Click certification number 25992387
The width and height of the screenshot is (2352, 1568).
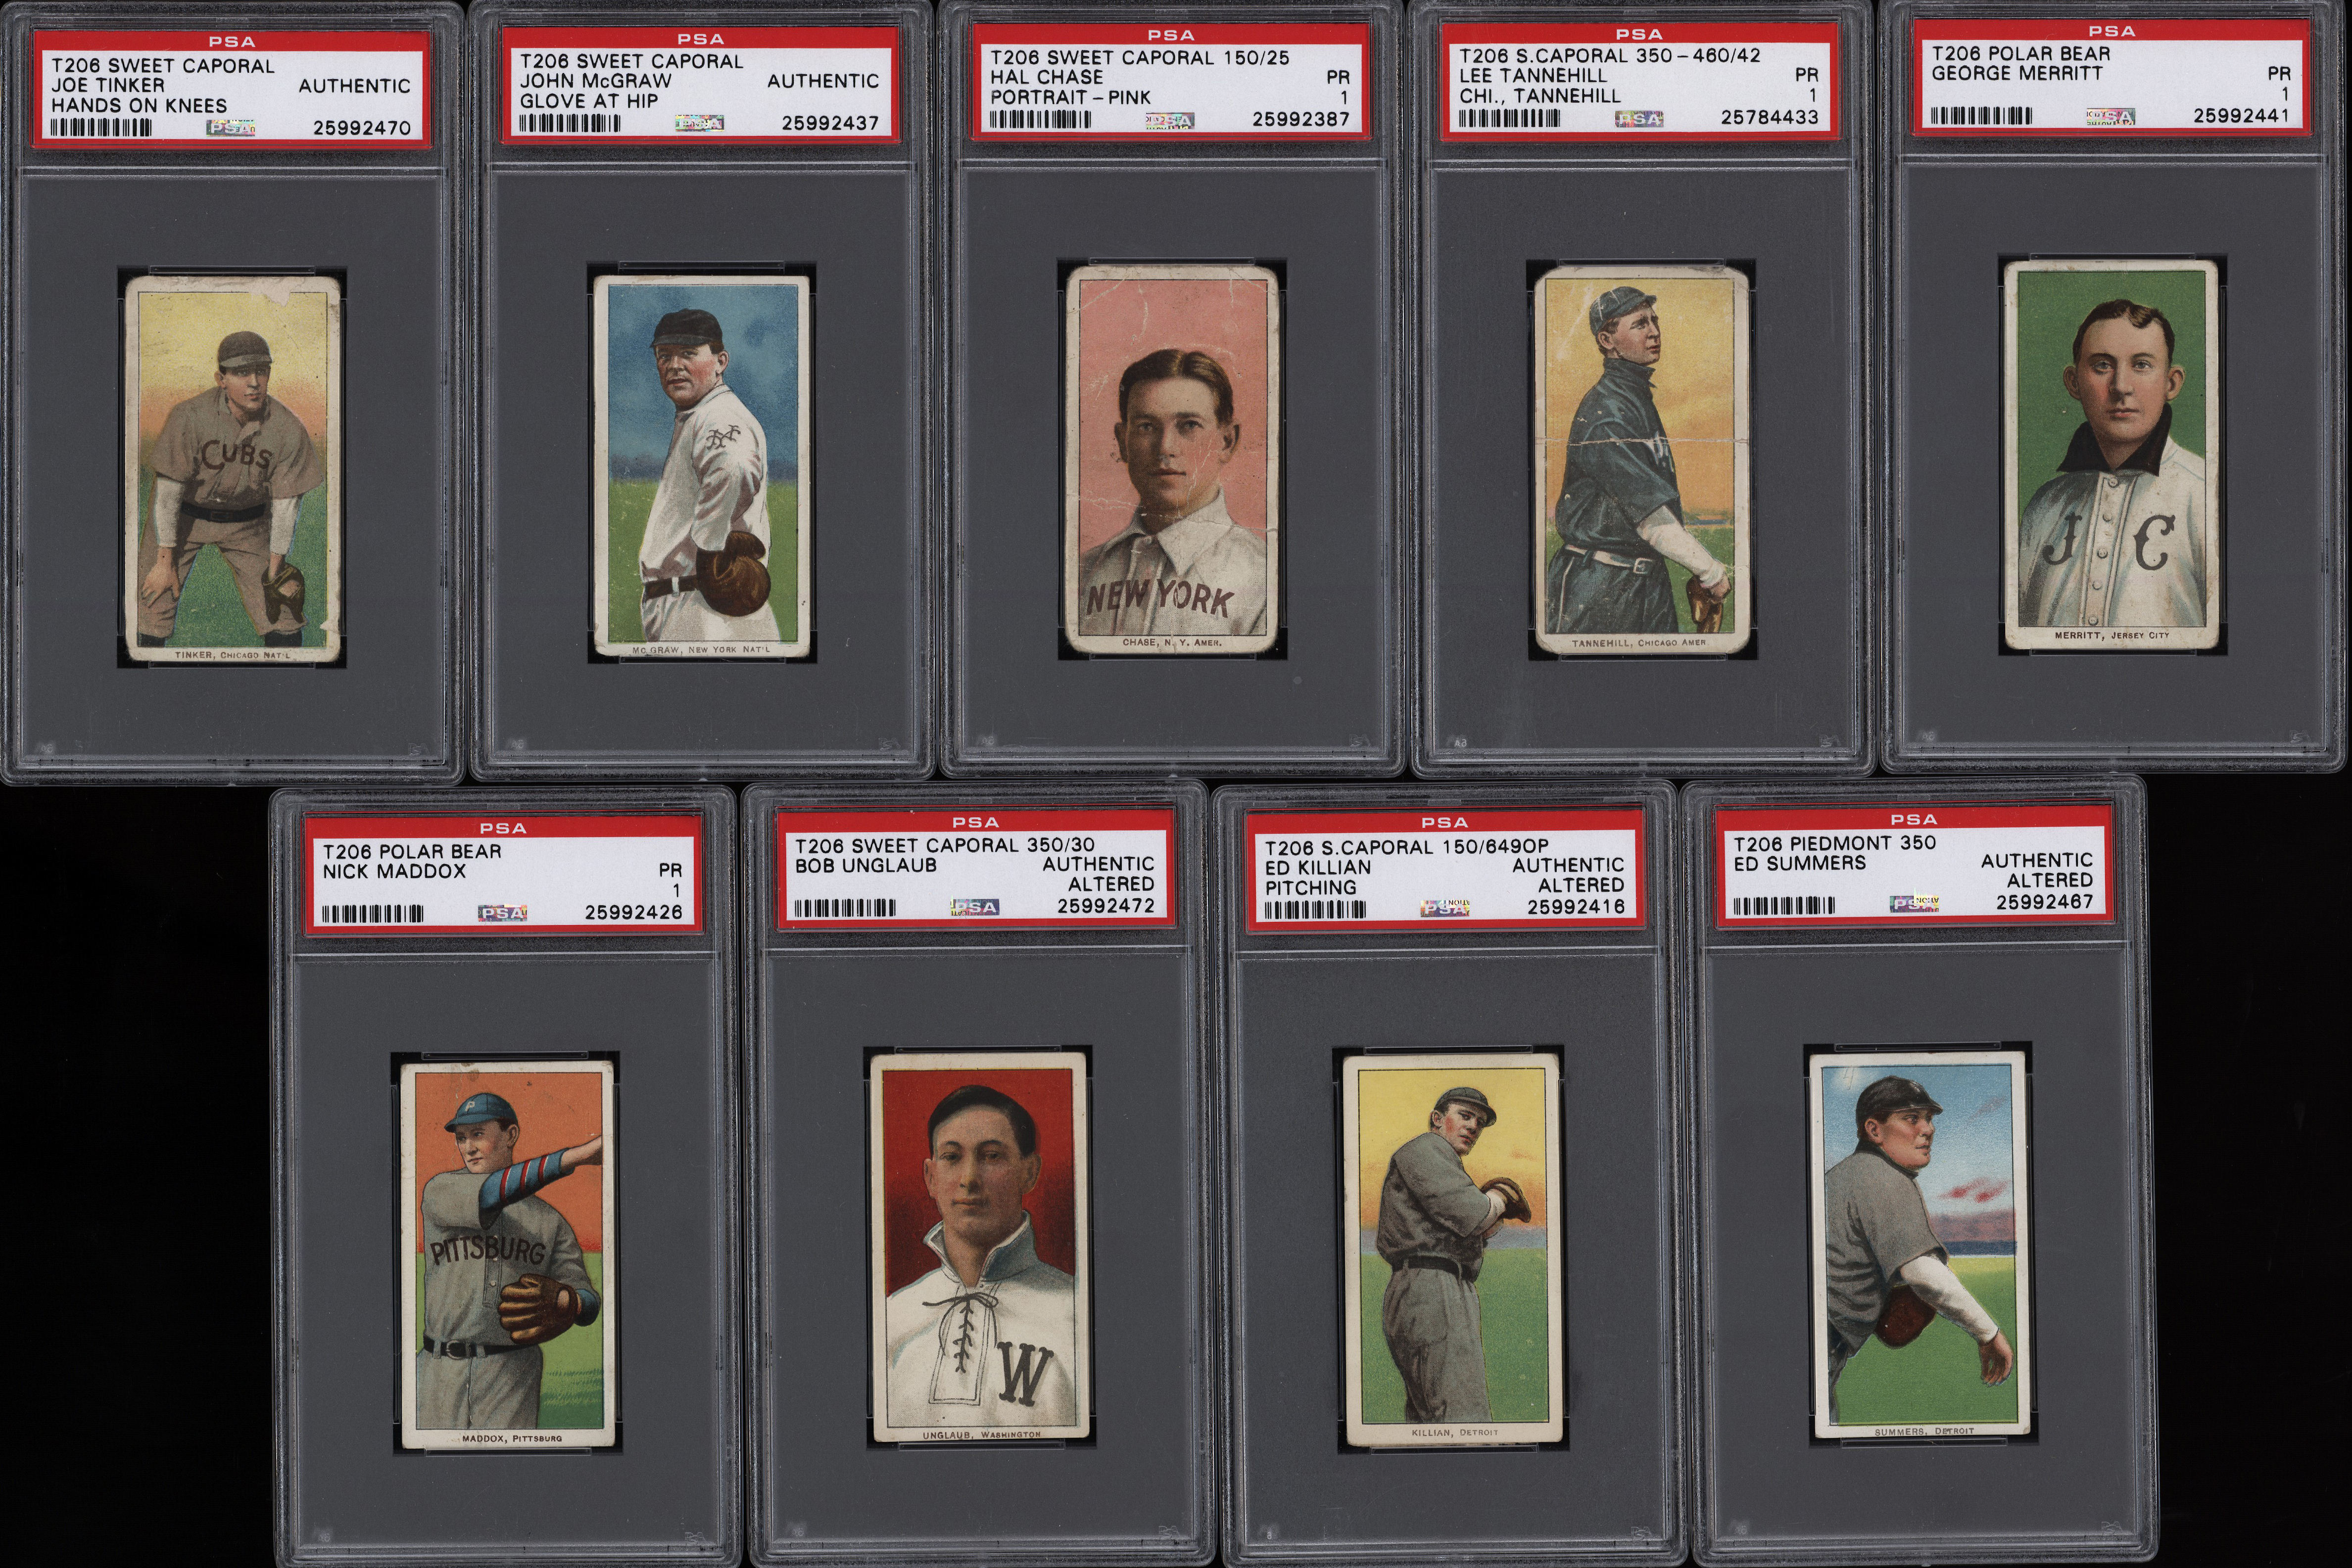1300,119
